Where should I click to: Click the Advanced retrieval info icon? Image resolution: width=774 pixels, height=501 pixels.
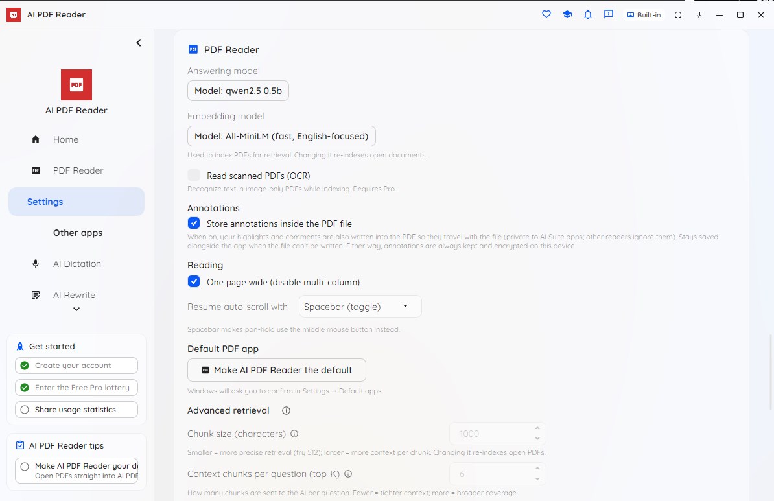286,411
